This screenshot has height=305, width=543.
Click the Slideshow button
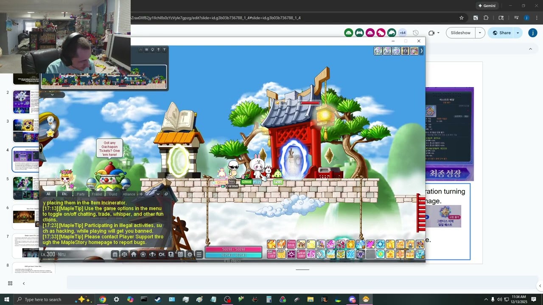point(461,33)
